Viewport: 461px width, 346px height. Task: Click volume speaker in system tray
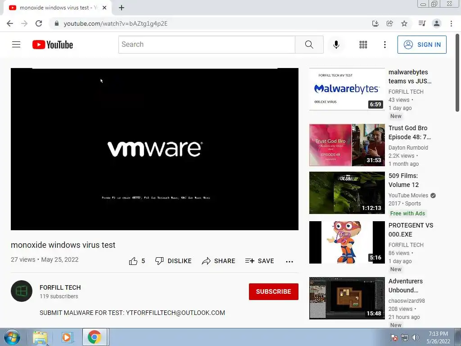coord(416,337)
